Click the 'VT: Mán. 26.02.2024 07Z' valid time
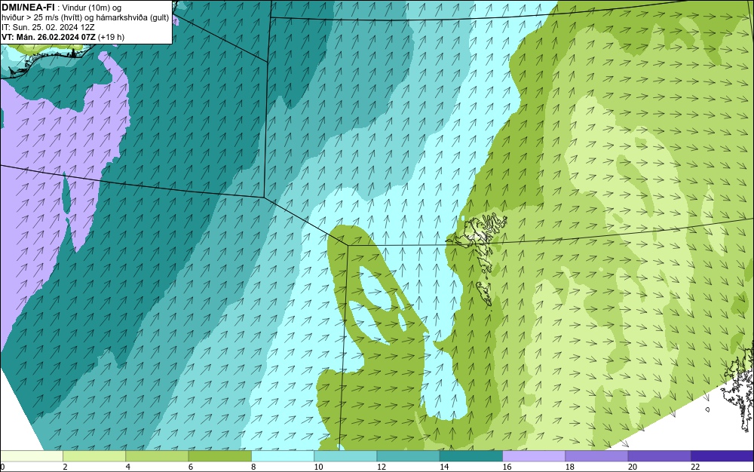 click(48, 37)
